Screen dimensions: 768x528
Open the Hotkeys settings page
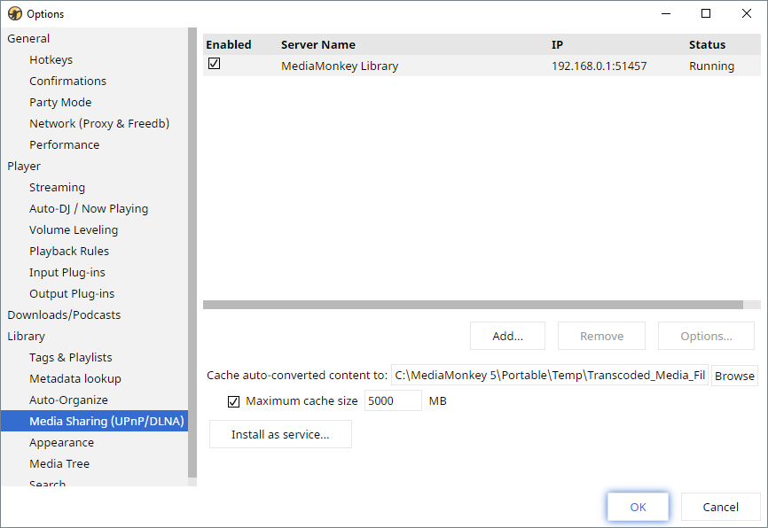pyautogui.click(x=51, y=59)
